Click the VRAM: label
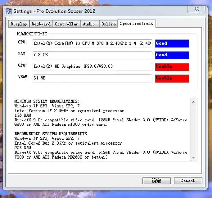212x198 pixels. (x=24, y=77)
